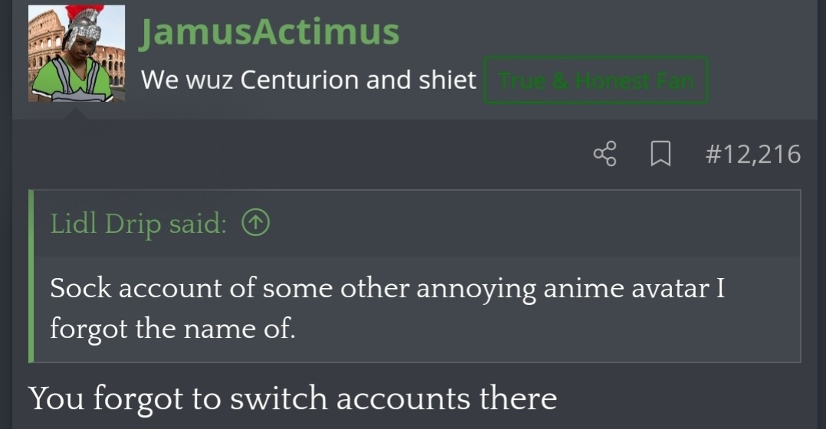Click the up-arrow icon beside Lidl Drip said
Image resolution: width=826 pixels, height=429 pixels.
coord(257,224)
